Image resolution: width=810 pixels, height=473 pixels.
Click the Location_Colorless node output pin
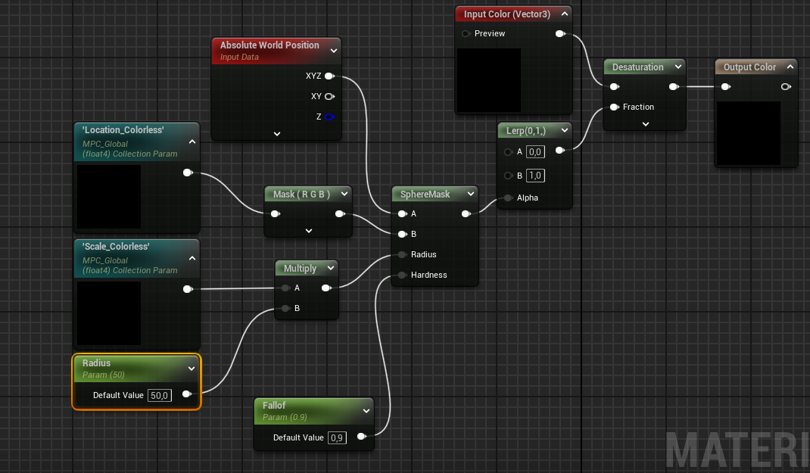click(188, 173)
